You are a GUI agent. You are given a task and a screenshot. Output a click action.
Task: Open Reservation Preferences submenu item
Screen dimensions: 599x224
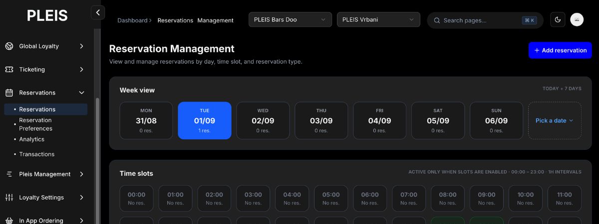pyautogui.click(x=46, y=124)
